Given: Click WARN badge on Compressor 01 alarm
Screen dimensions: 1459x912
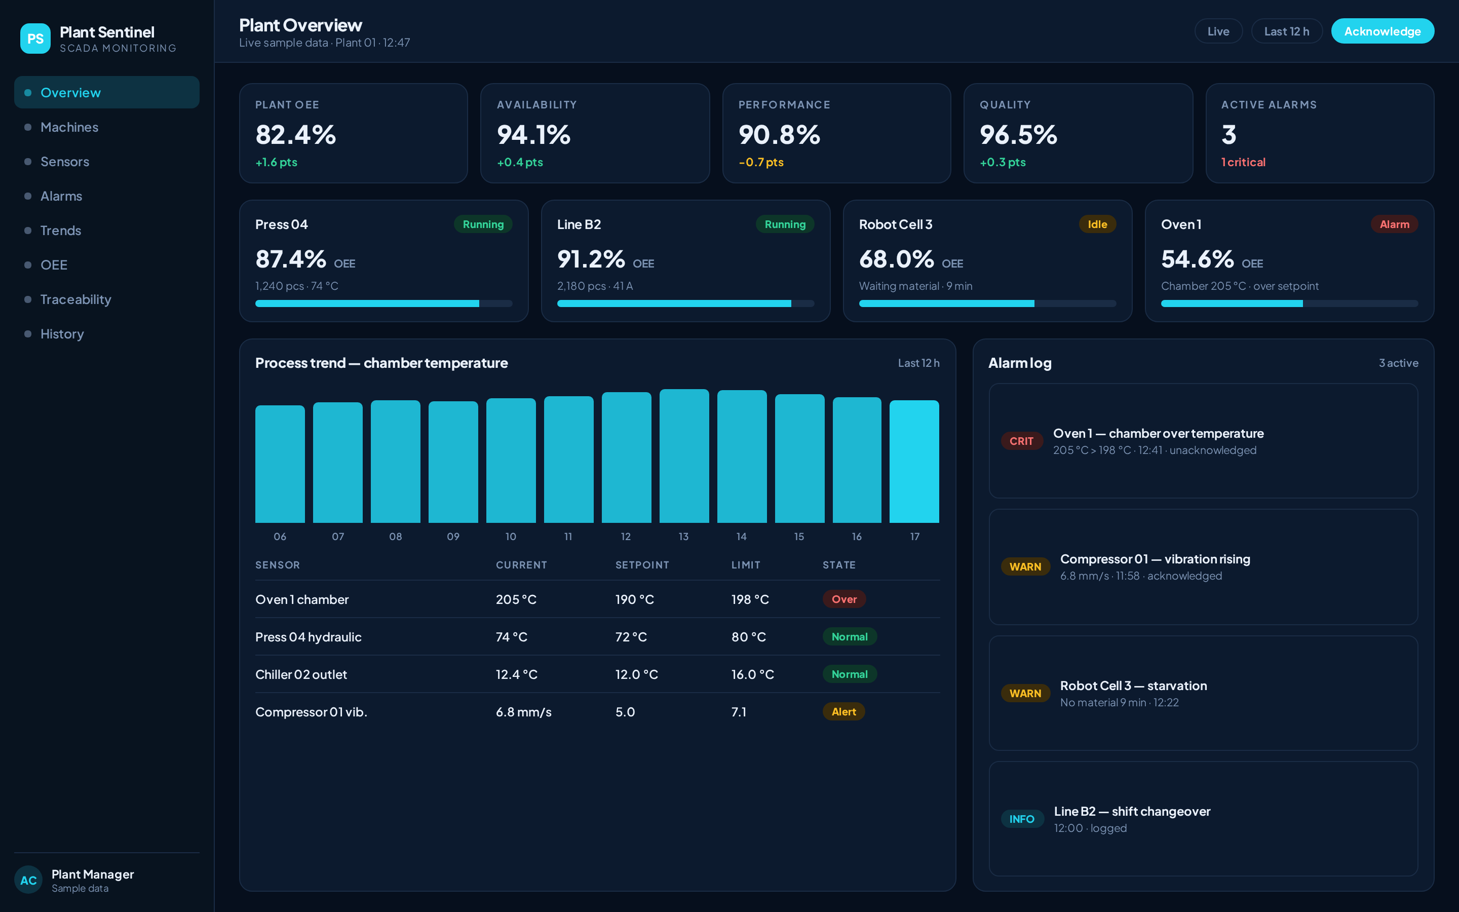Looking at the screenshot, I should coord(1025,567).
